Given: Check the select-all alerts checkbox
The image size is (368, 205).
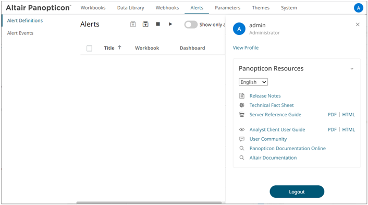Looking at the screenshot, I should pyautogui.click(x=89, y=49).
